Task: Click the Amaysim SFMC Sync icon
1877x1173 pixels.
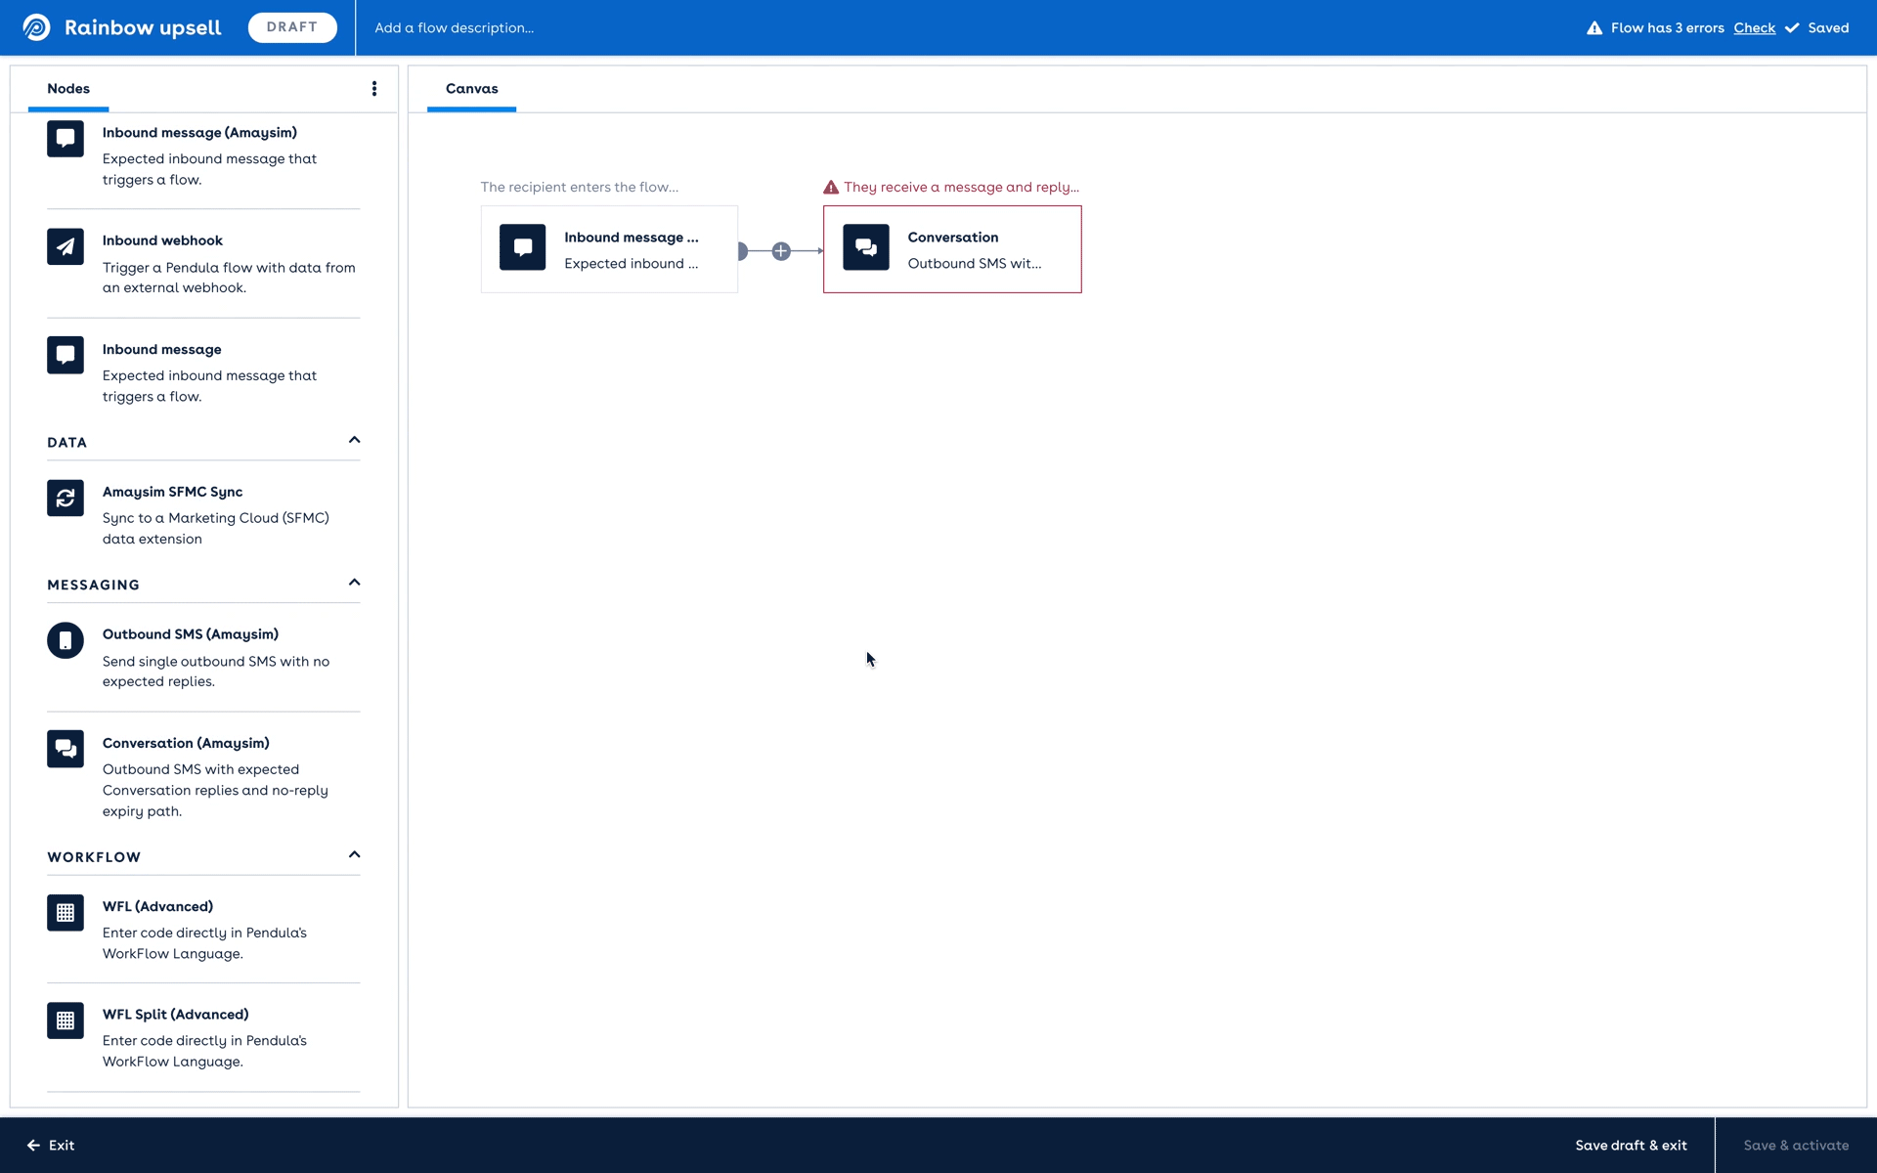Action: coord(65,498)
